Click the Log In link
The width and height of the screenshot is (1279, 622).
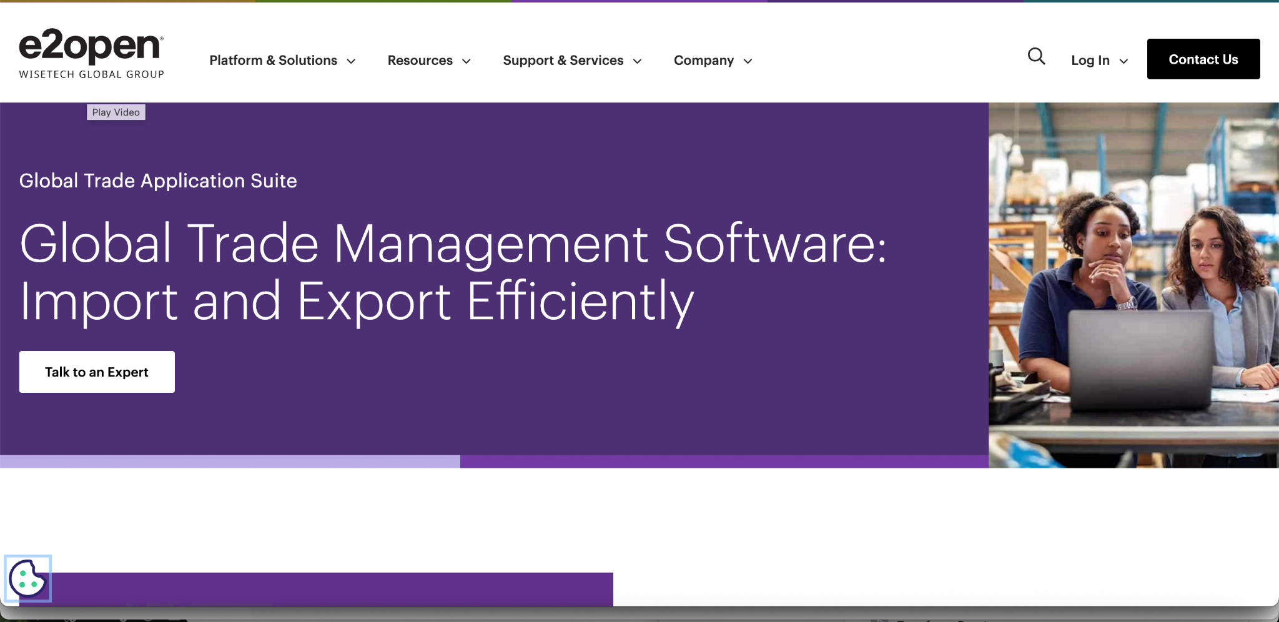[x=1090, y=61]
